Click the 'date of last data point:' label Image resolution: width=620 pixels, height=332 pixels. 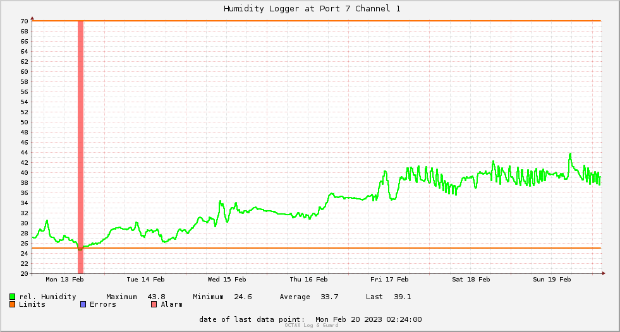(252, 319)
